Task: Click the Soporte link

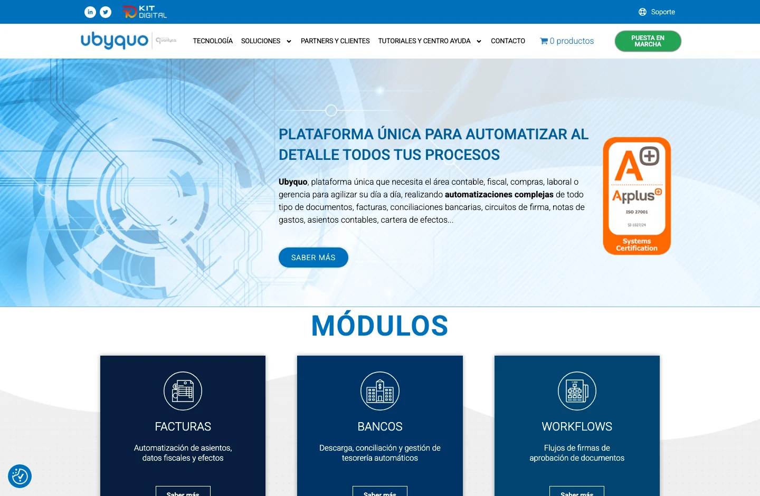Action: click(x=663, y=12)
